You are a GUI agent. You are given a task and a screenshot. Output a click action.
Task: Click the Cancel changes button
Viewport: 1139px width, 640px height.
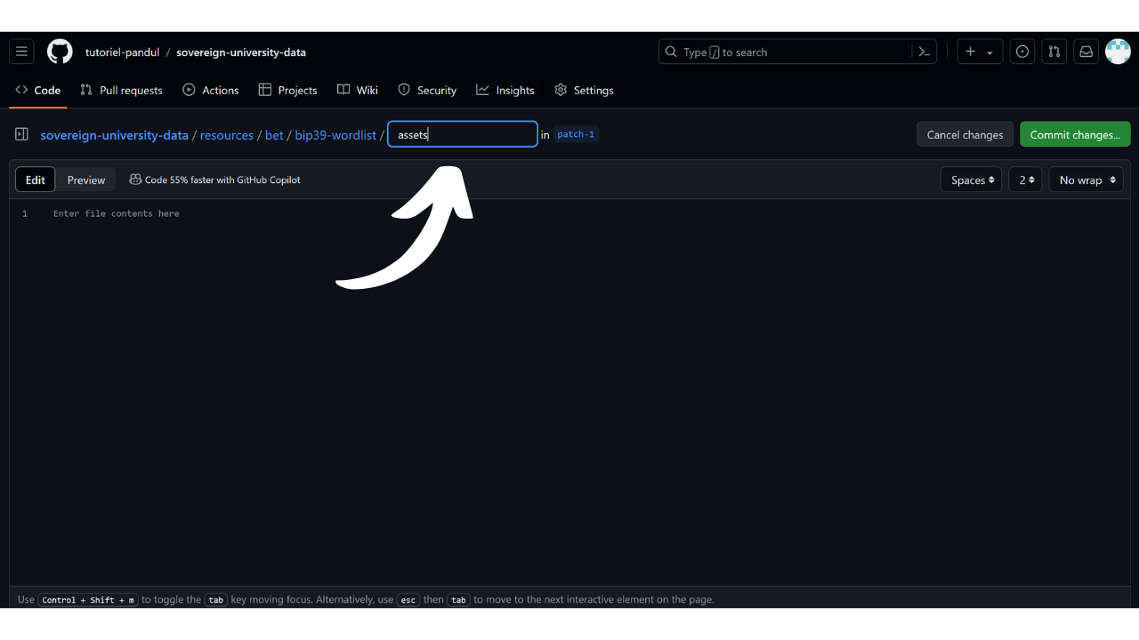tap(965, 134)
